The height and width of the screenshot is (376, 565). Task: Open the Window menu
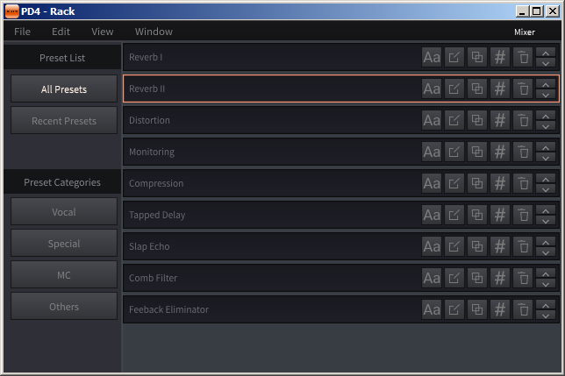(154, 32)
